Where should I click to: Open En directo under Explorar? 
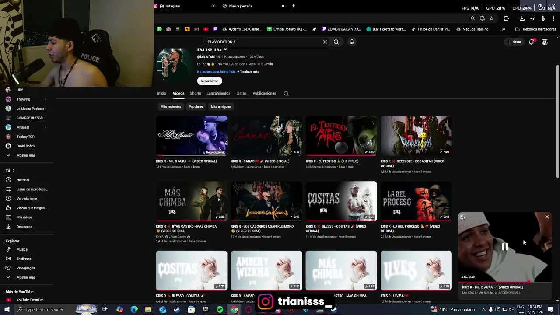[x=24, y=259]
